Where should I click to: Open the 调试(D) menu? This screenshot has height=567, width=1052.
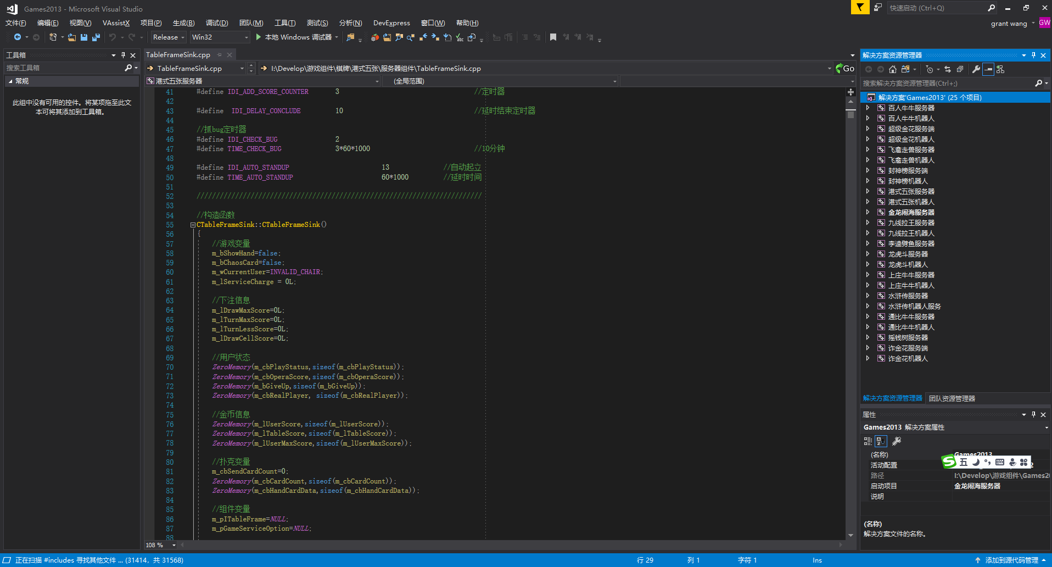tap(217, 23)
